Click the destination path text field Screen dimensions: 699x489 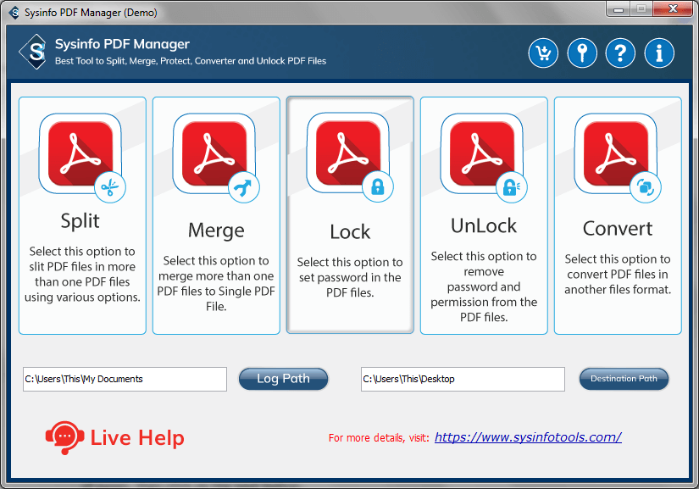pyautogui.click(x=462, y=379)
